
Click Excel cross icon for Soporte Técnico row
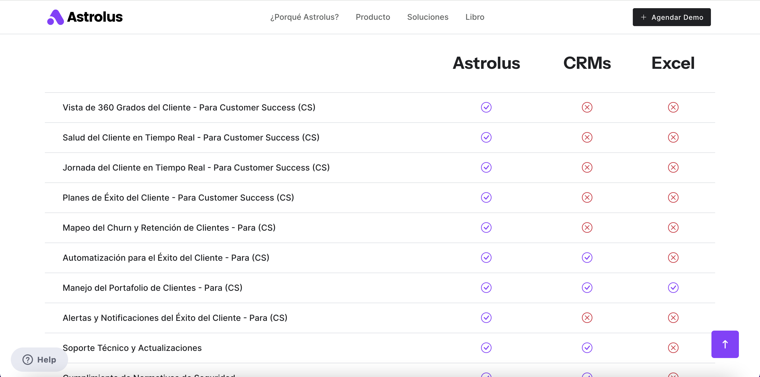tap(673, 348)
